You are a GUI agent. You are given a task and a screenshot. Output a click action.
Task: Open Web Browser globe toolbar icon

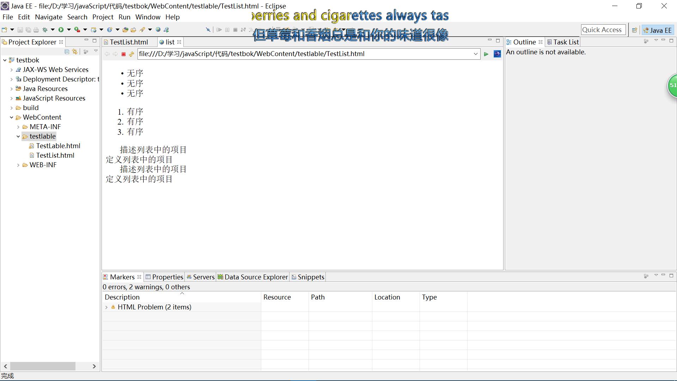point(158,30)
